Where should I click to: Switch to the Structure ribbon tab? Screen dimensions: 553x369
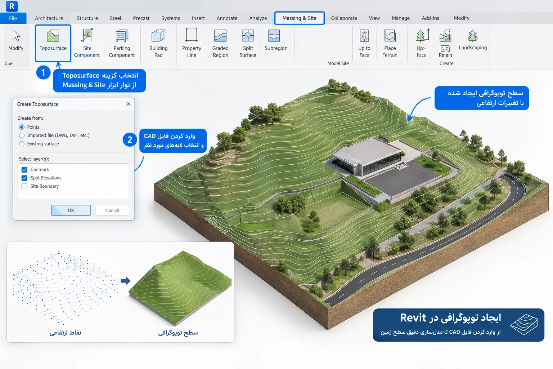click(87, 18)
